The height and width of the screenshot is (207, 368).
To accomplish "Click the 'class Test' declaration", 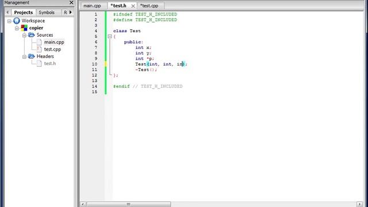I will [x=127, y=31].
